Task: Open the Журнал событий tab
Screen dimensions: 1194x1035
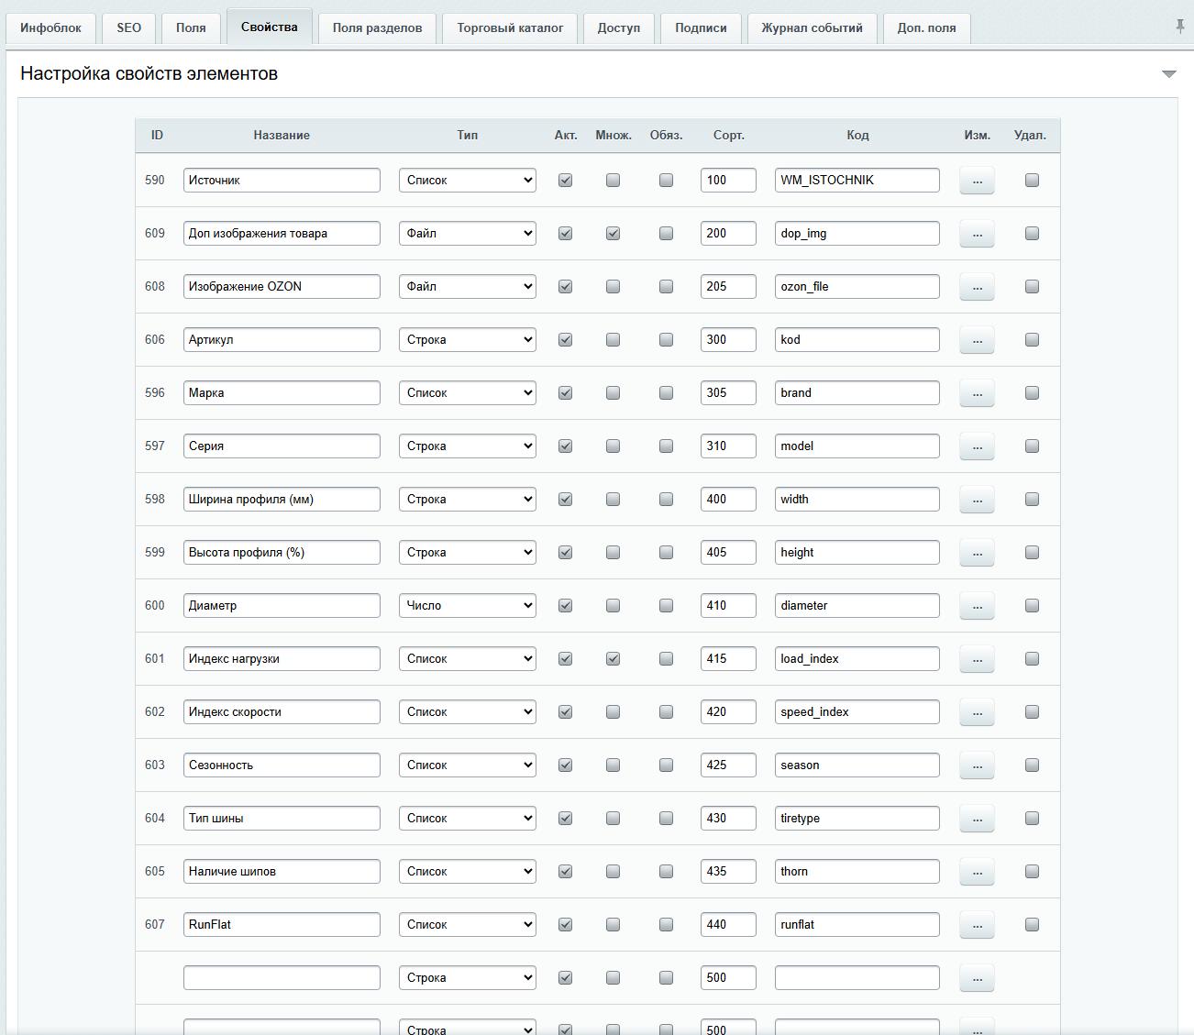Action: 812,28
